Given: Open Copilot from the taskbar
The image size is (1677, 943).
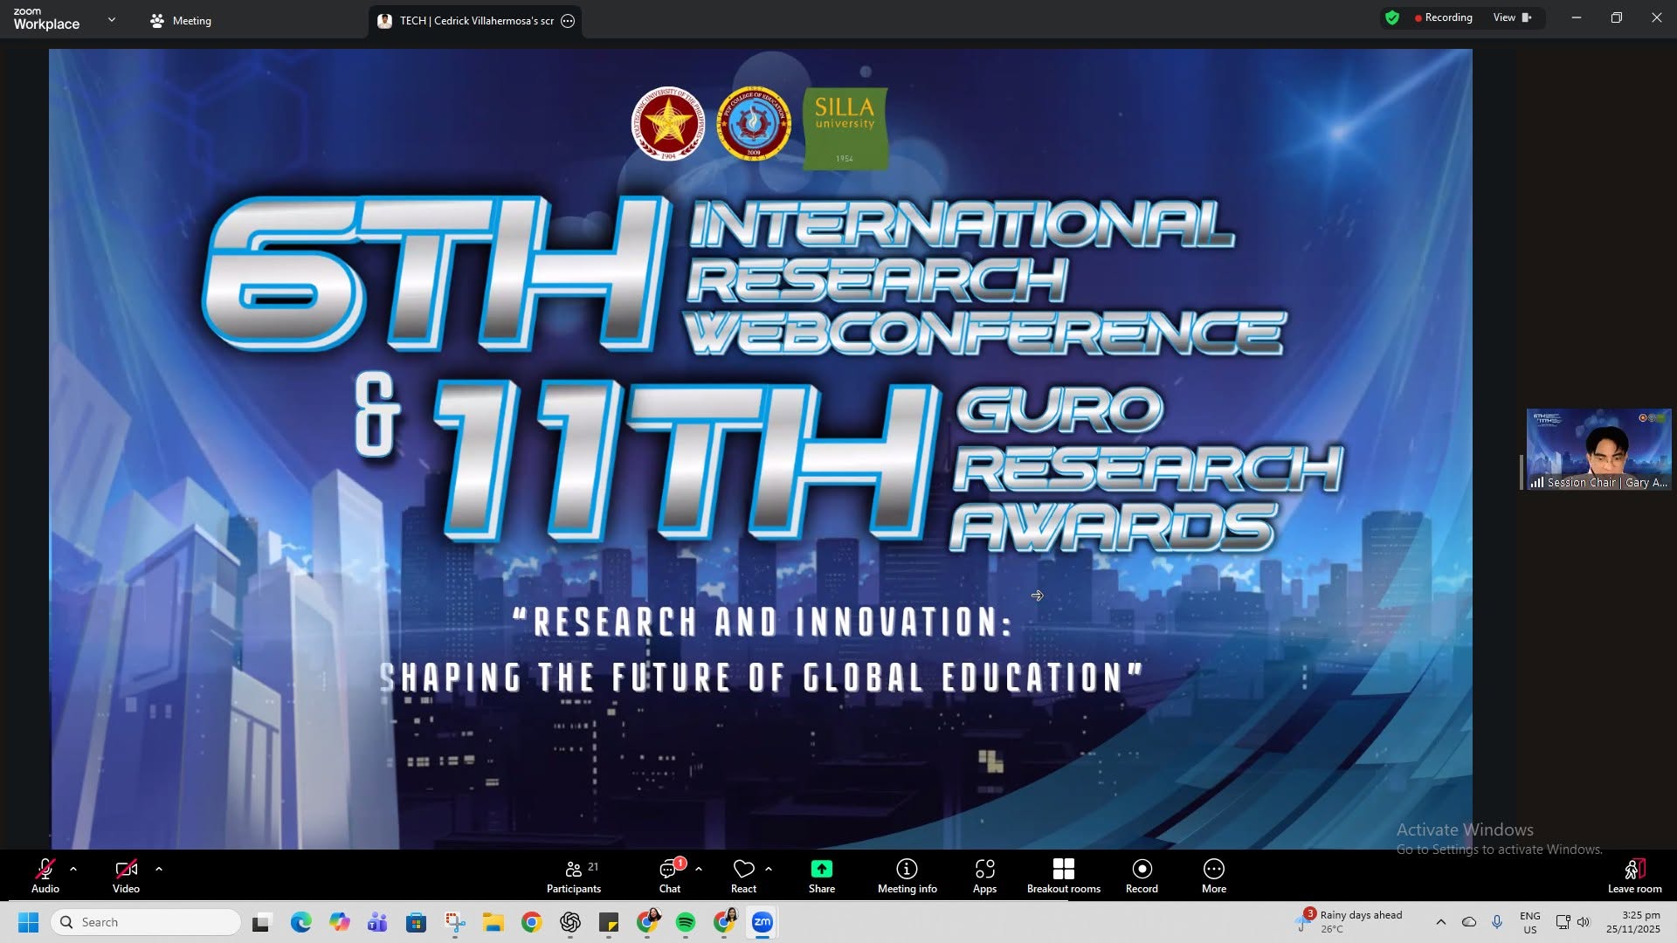Looking at the screenshot, I should [x=340, y=922].
